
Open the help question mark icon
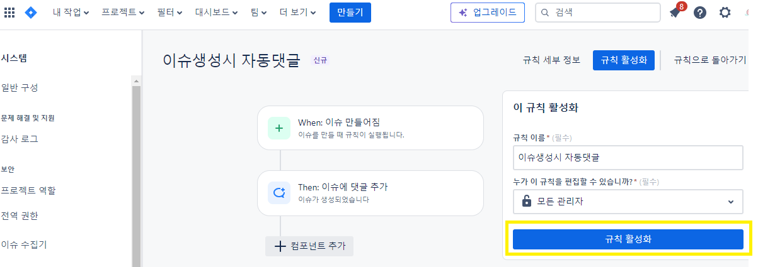click(700, 12)
